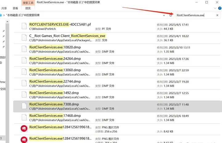Screen dimensions: 222x143
Task: Click the first pin icon in quick access
Action: pyautogui.click(x=3, y=31)
